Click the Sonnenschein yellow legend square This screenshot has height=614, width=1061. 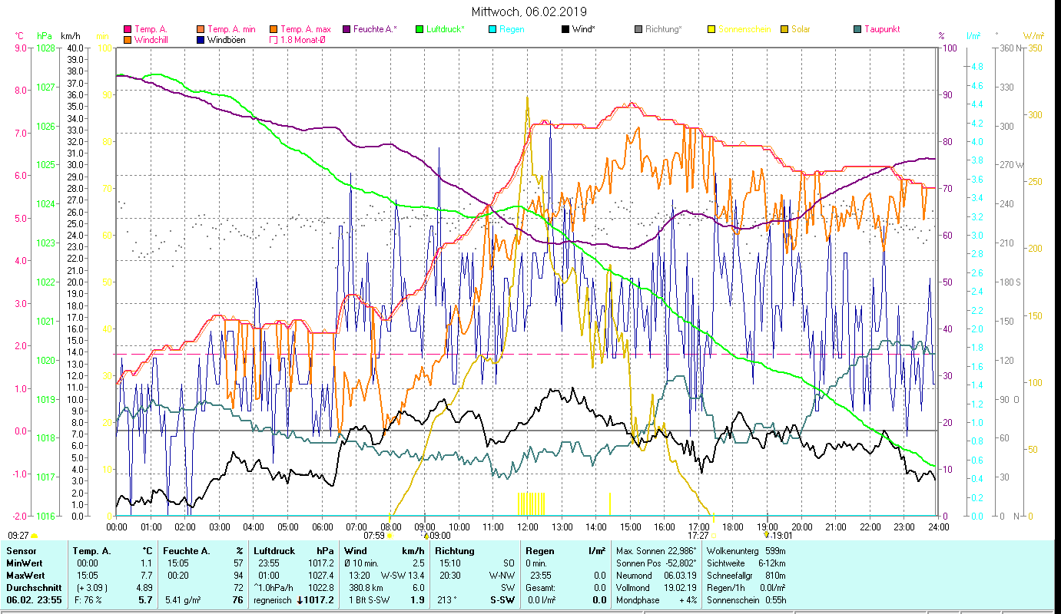point(711,30)
